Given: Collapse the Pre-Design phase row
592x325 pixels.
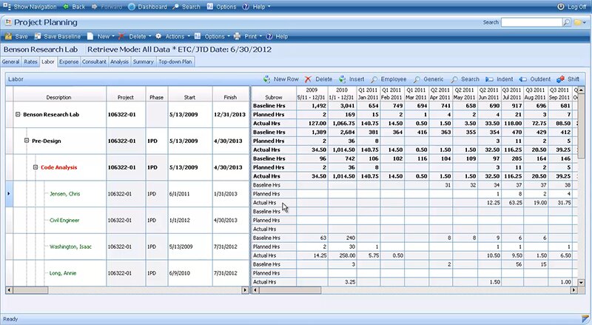Looking at the screenshot, I should (x=26, y=141).
